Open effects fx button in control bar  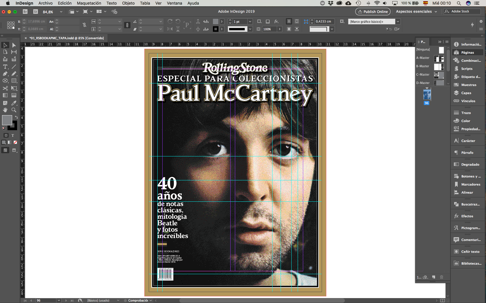276,21
